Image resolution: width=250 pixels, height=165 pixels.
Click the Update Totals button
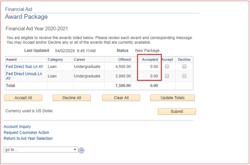click(172, 98)
